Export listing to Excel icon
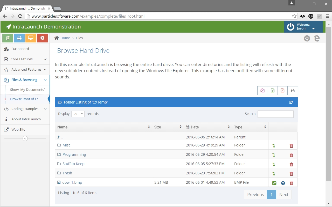Screen dimensions: 332x207 tap(273, 91)
